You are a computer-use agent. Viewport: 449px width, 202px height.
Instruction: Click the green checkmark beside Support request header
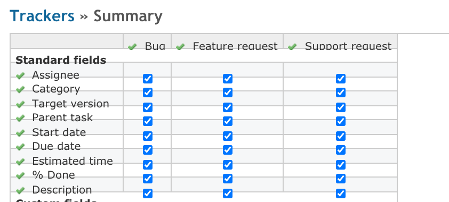(x=292, y=47)
